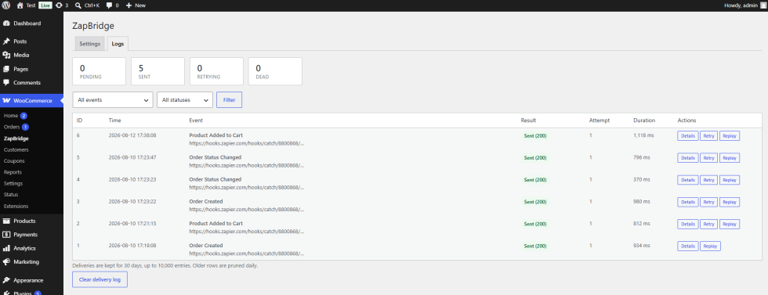768x295 pixels.
Task: Open Details for log ID 6
Action: click(x=688, y=136)
